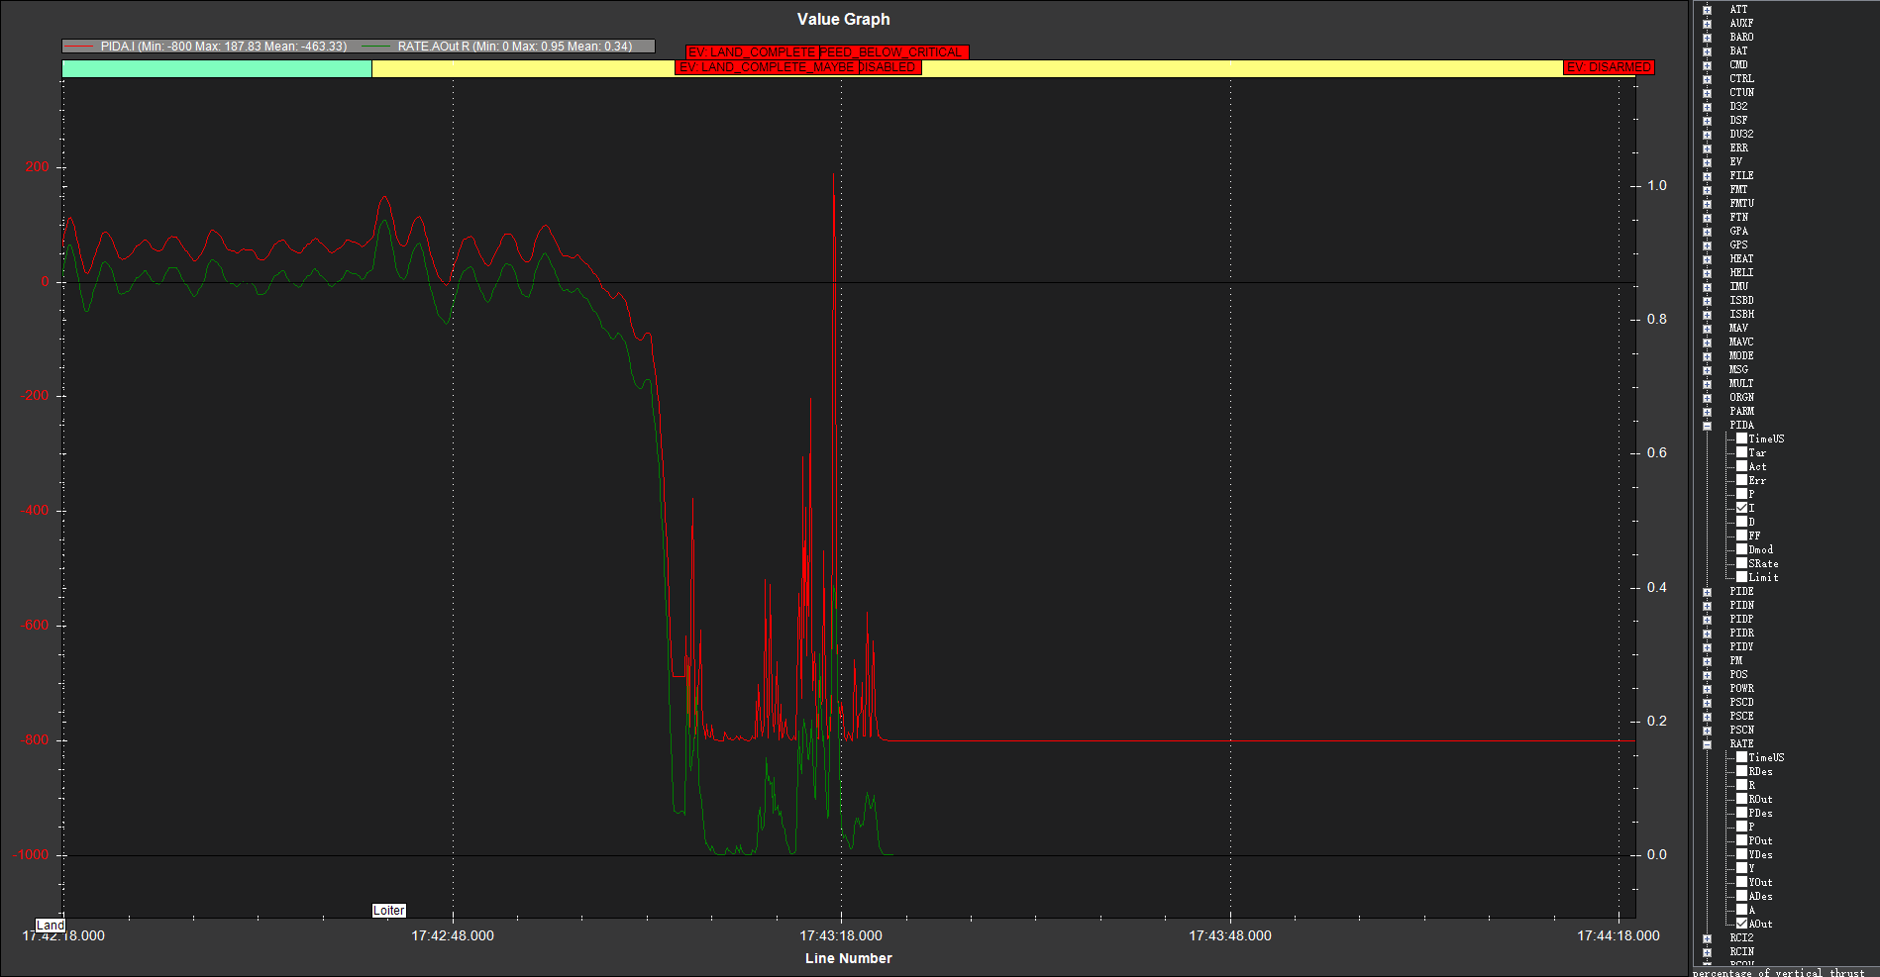The image size is (1880, 977).
Task: Enable the YOut checkbox under RATE
Action: [1741, 882]
